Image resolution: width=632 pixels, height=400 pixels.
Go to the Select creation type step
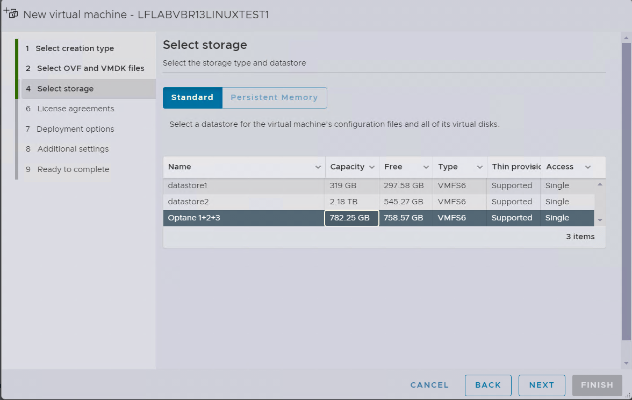click(75, 48)
